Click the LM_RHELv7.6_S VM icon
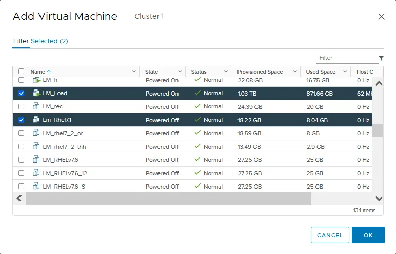Viewport: 396px width, 254px height. click(36, 186)
